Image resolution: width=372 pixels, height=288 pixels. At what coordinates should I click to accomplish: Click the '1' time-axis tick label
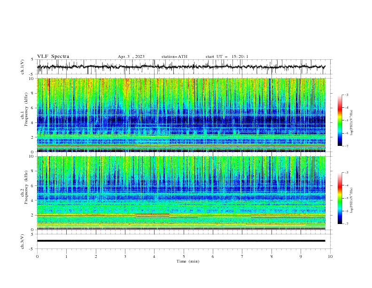[x=66, y=256]
